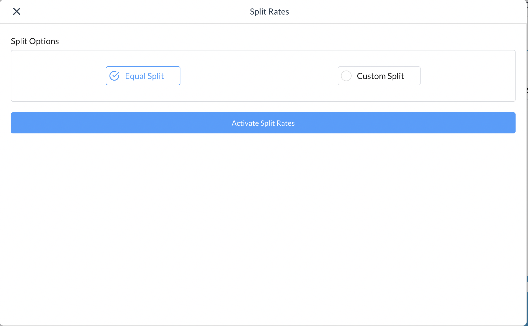Click the X icon at top left

point(17,11)
